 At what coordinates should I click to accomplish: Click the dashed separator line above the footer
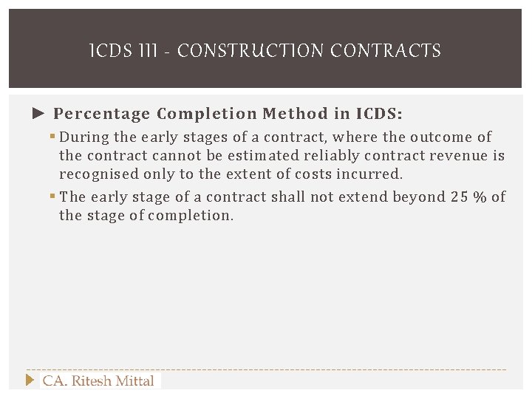pyautogui.click(x=266, y=369)
